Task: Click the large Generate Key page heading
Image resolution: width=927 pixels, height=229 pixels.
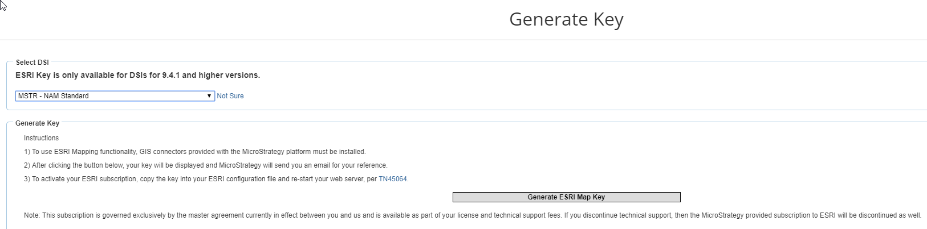Action: click(566, 19)
